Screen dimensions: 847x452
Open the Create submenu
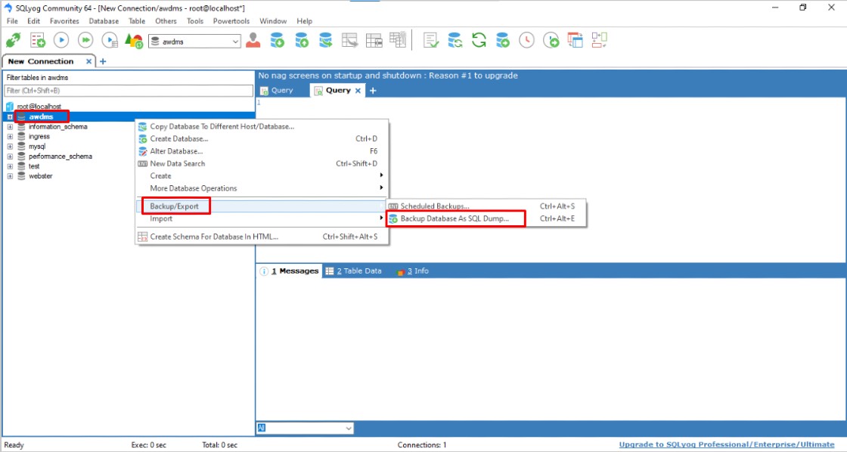point(261,176)
